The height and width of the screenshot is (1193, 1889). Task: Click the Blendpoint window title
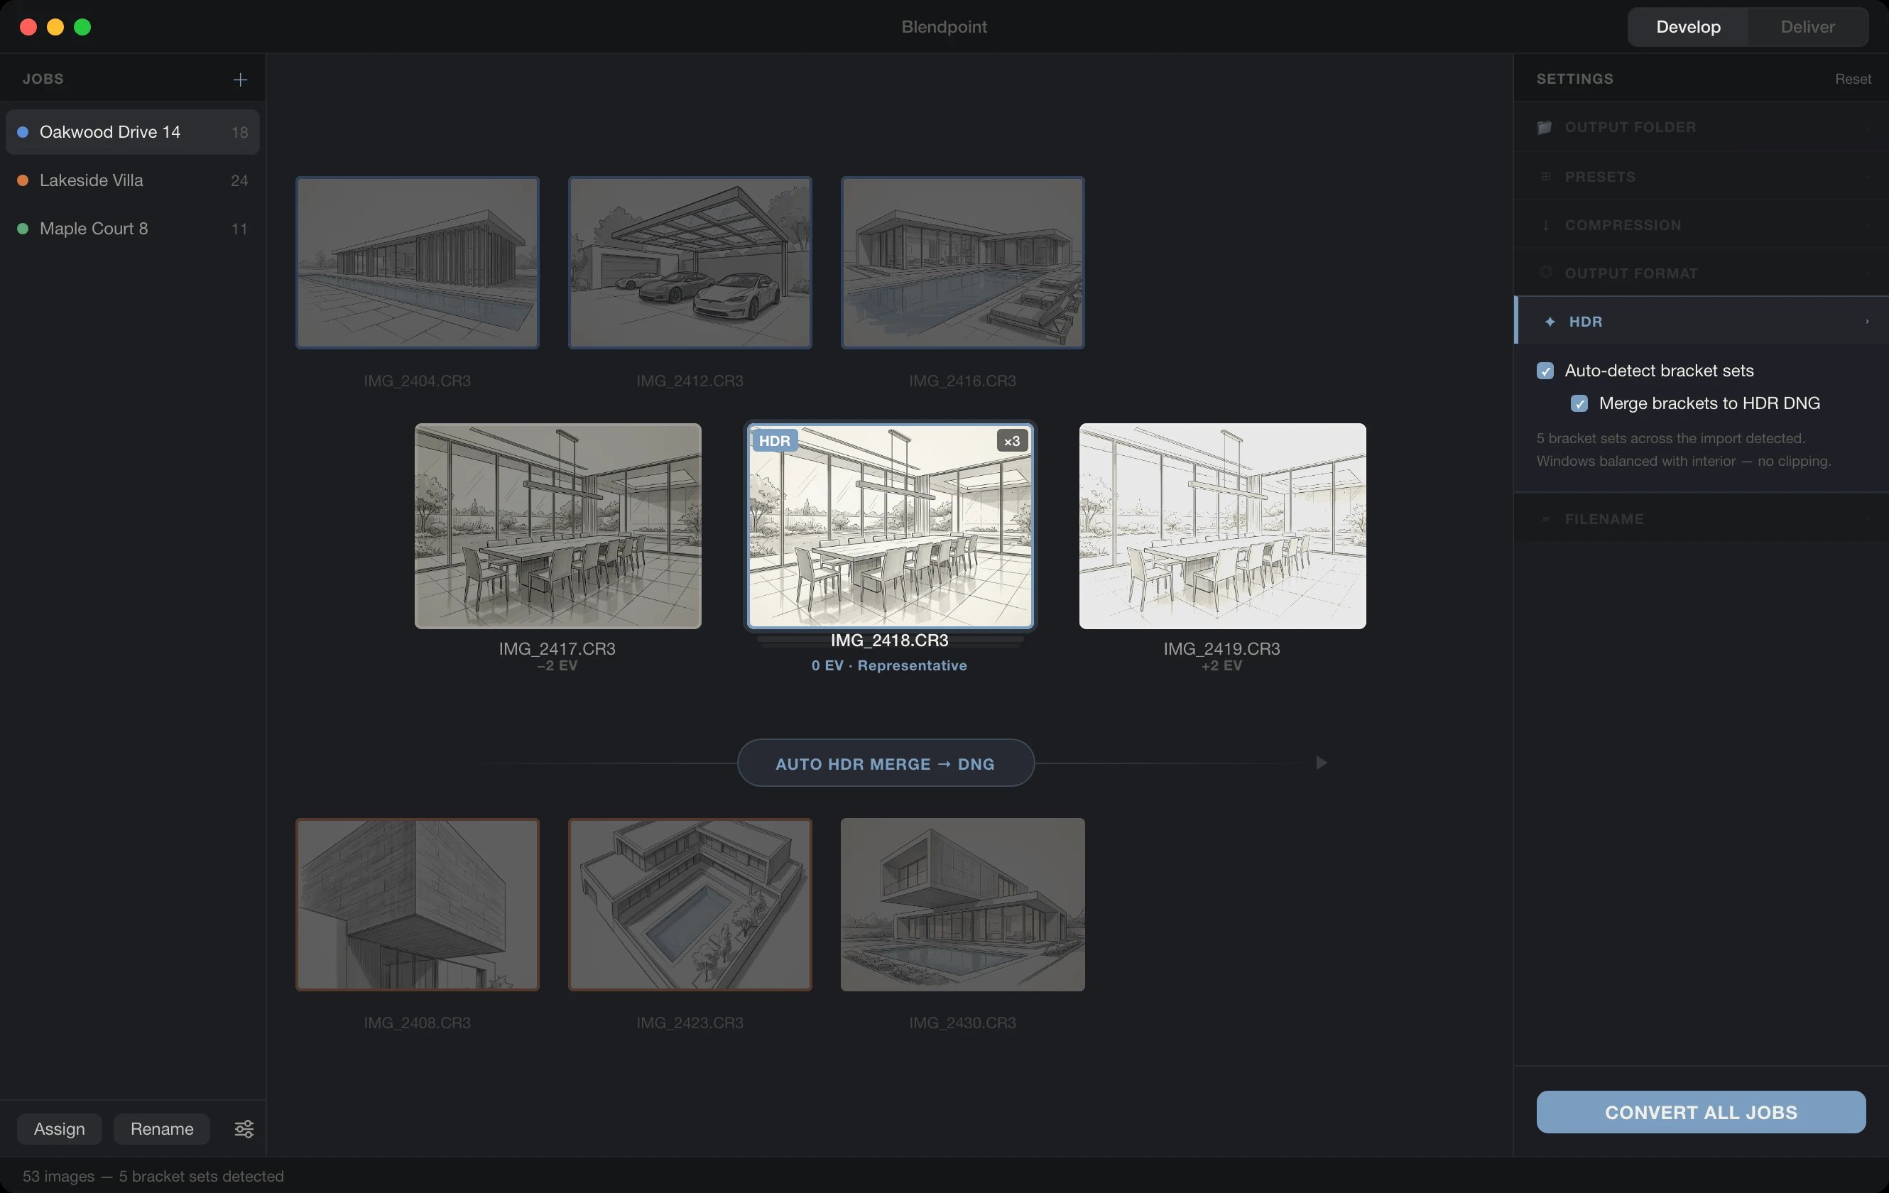click(944, 27)
